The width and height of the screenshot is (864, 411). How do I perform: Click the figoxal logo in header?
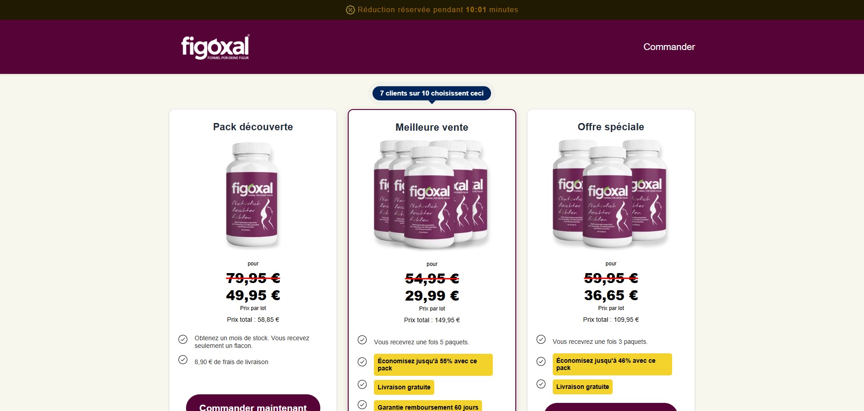pos(215,47)
